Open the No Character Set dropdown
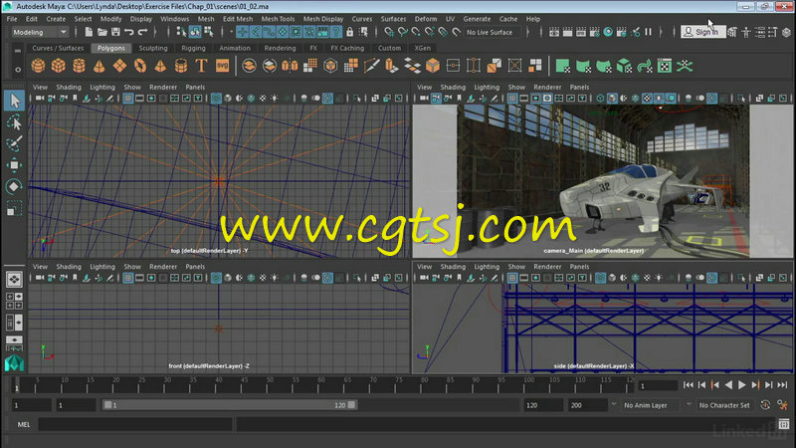 tap(723, 405)
